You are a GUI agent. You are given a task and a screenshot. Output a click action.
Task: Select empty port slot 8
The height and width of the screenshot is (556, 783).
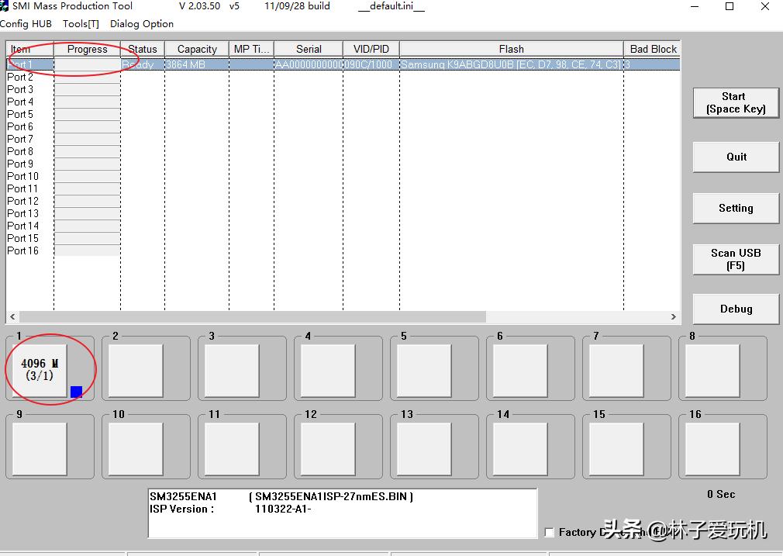tap(712, 370)
